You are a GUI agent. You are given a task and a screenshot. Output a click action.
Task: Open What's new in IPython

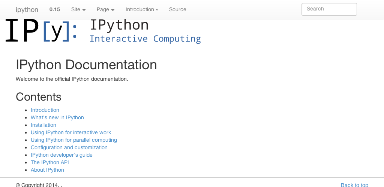click(57, 117)
